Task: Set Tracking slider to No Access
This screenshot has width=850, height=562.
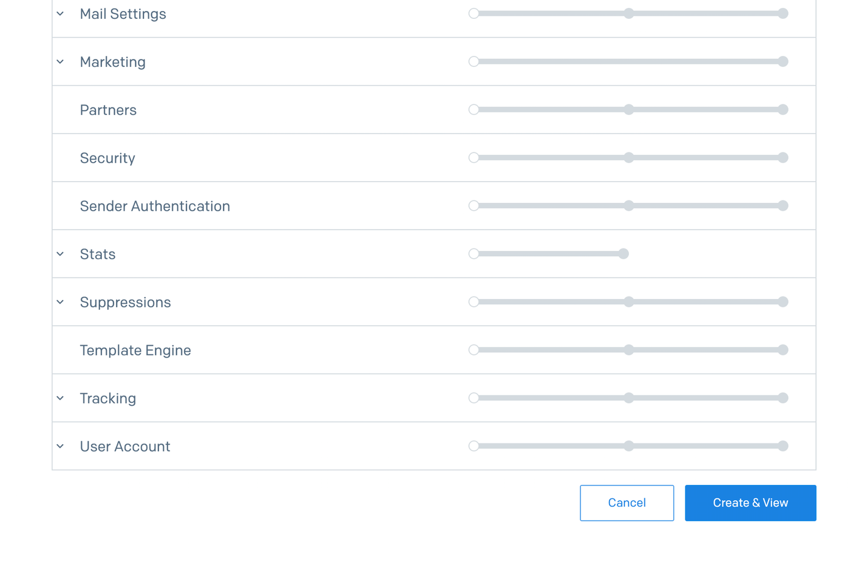Action: point(474,398)
